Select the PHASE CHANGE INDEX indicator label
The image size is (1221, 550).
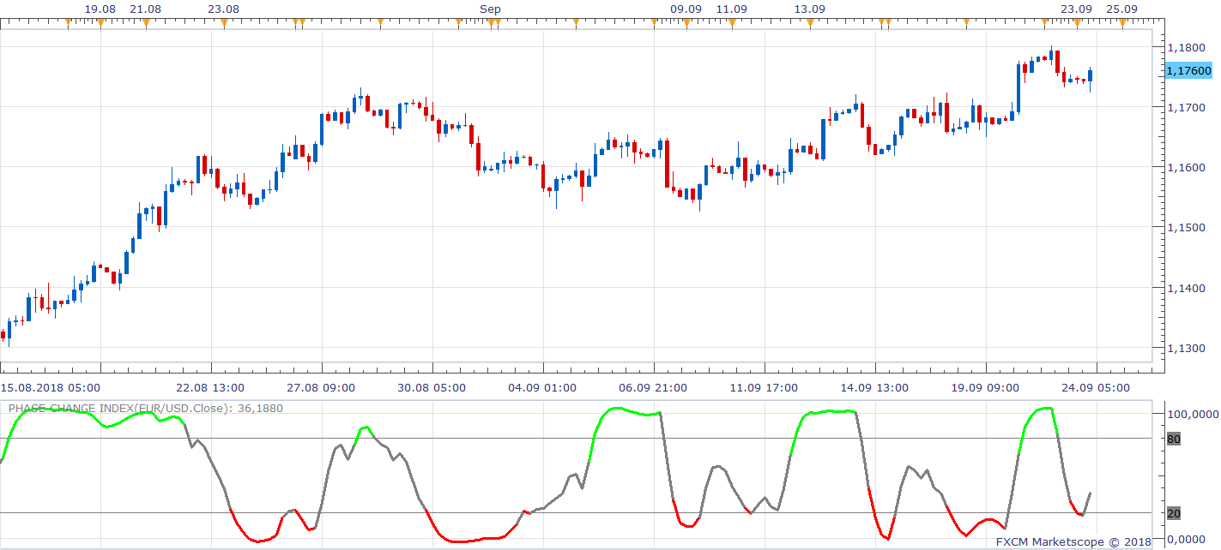pos(145,409)
